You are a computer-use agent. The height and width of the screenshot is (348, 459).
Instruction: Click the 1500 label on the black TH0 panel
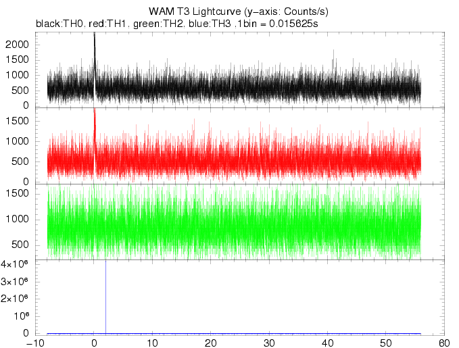(18, 59)
